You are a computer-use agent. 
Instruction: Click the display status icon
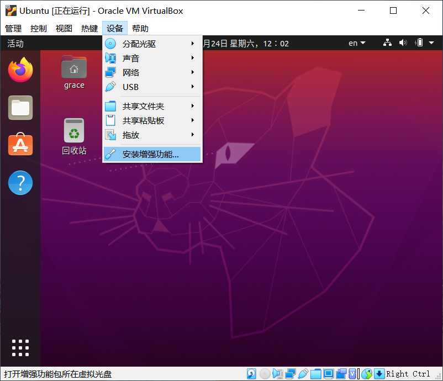[x=329, y=374]
